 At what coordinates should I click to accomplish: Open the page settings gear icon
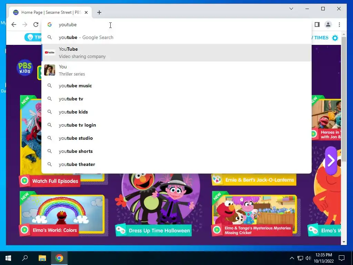[335, 38]
